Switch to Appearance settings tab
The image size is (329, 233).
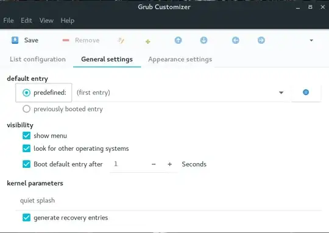180,59
